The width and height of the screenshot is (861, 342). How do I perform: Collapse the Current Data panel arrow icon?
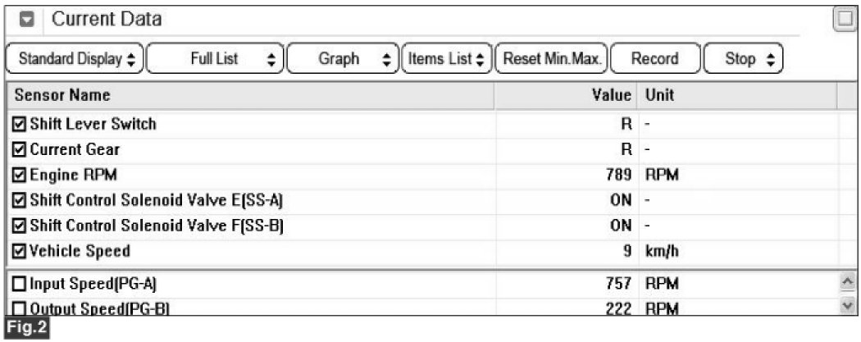tap(27, 20)
